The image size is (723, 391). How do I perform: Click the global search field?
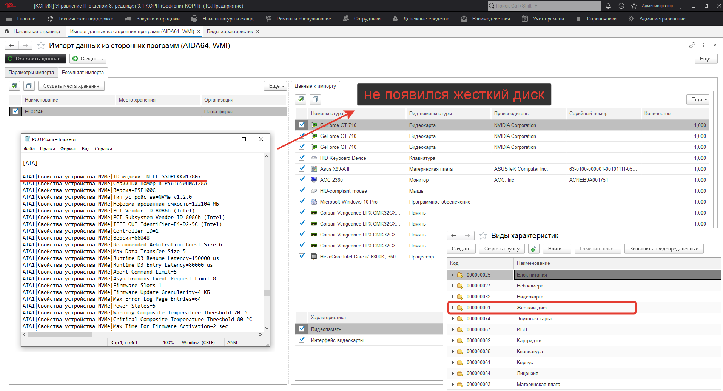544,6
